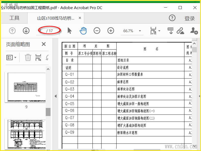Click the 增大截面加固钢筋构造图(二) entry
This screenshot has width=201, height=151.
[x=136, y=118]
